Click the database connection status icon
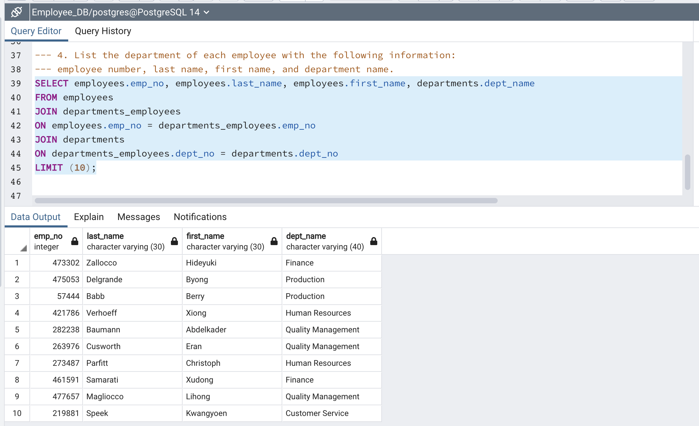The width and height of the screenshot is (699, 426). coord(16,12)
